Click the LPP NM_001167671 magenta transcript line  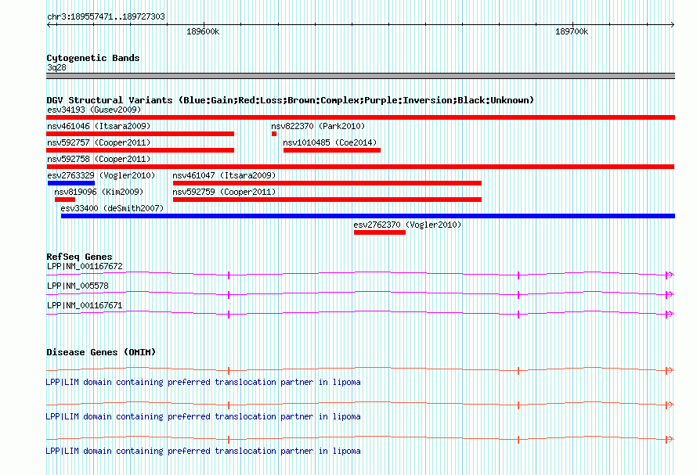360,314
